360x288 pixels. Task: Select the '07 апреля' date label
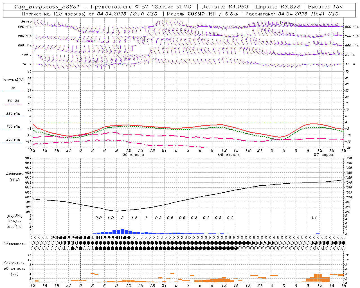click(325, 155)
